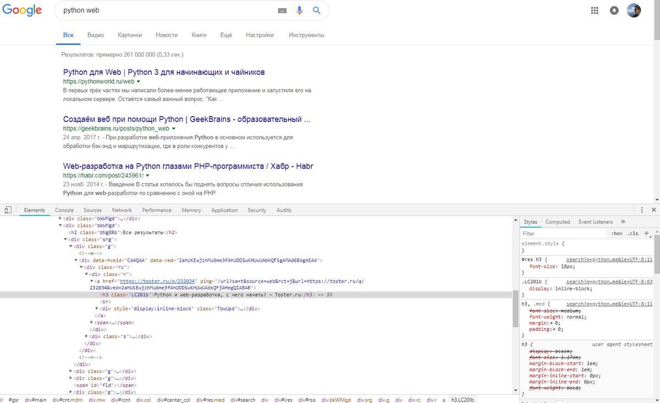Open the Sources tab in DevTools
Viewport: 660px width, 403px height.
(x=93, y=210)
